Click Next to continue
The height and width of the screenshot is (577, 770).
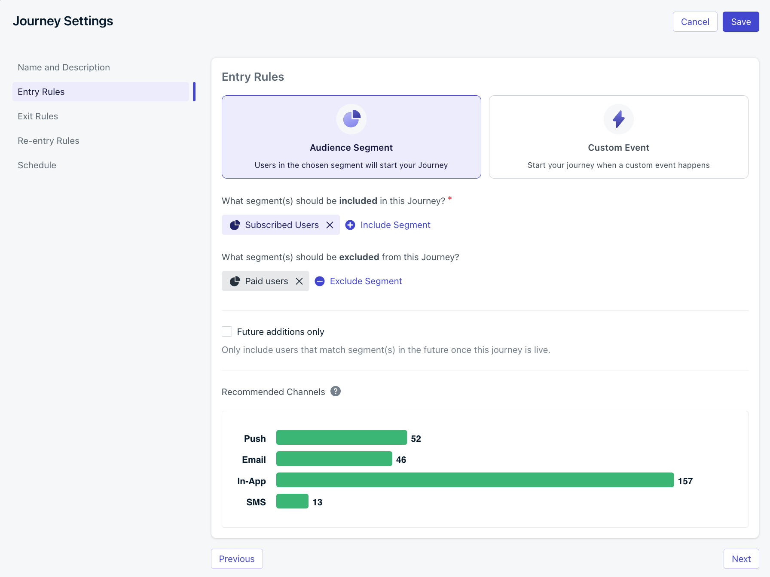pos(741,559)
